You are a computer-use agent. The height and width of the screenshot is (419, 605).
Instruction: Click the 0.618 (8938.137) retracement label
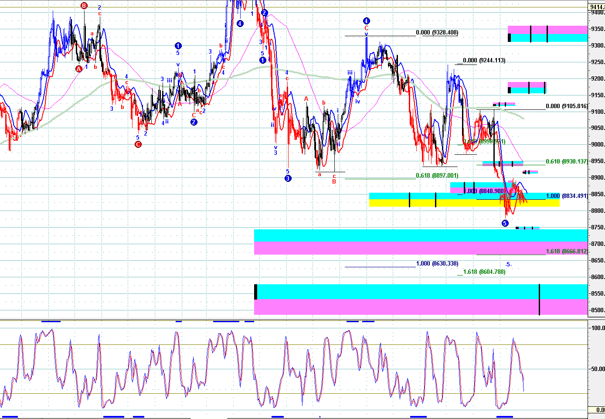tap(566, 162)
